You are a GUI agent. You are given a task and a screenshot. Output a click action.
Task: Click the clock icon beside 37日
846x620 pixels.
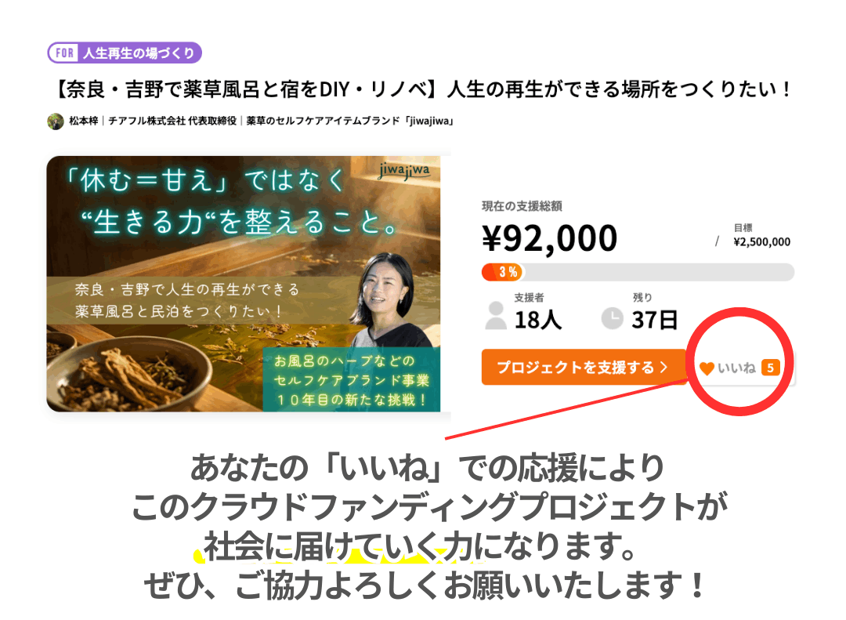point(612,318)
